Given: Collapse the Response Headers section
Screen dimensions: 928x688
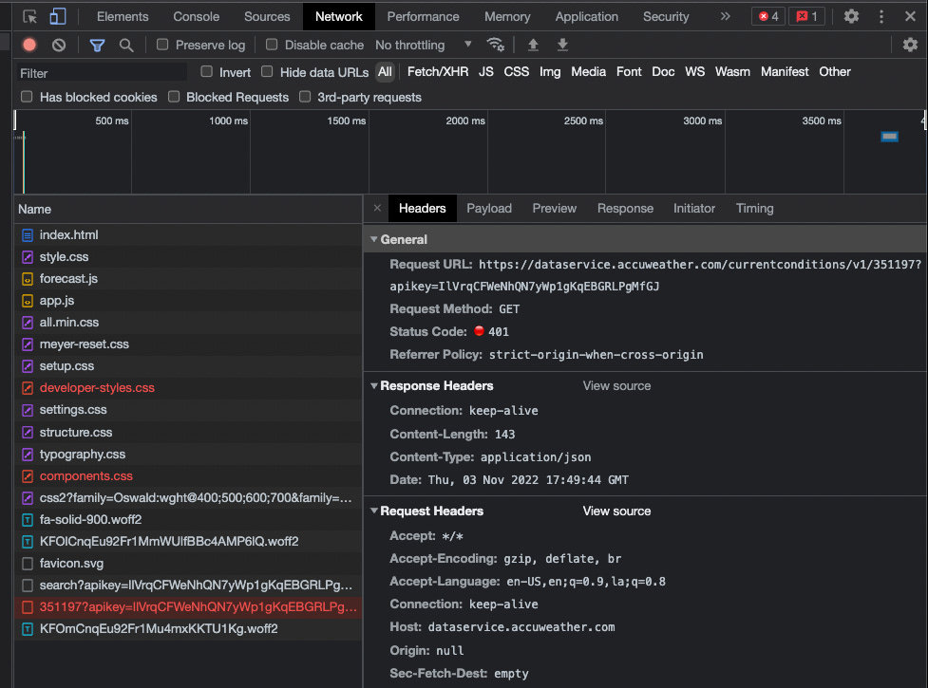Looking at the screenshot, I should 373,386.
